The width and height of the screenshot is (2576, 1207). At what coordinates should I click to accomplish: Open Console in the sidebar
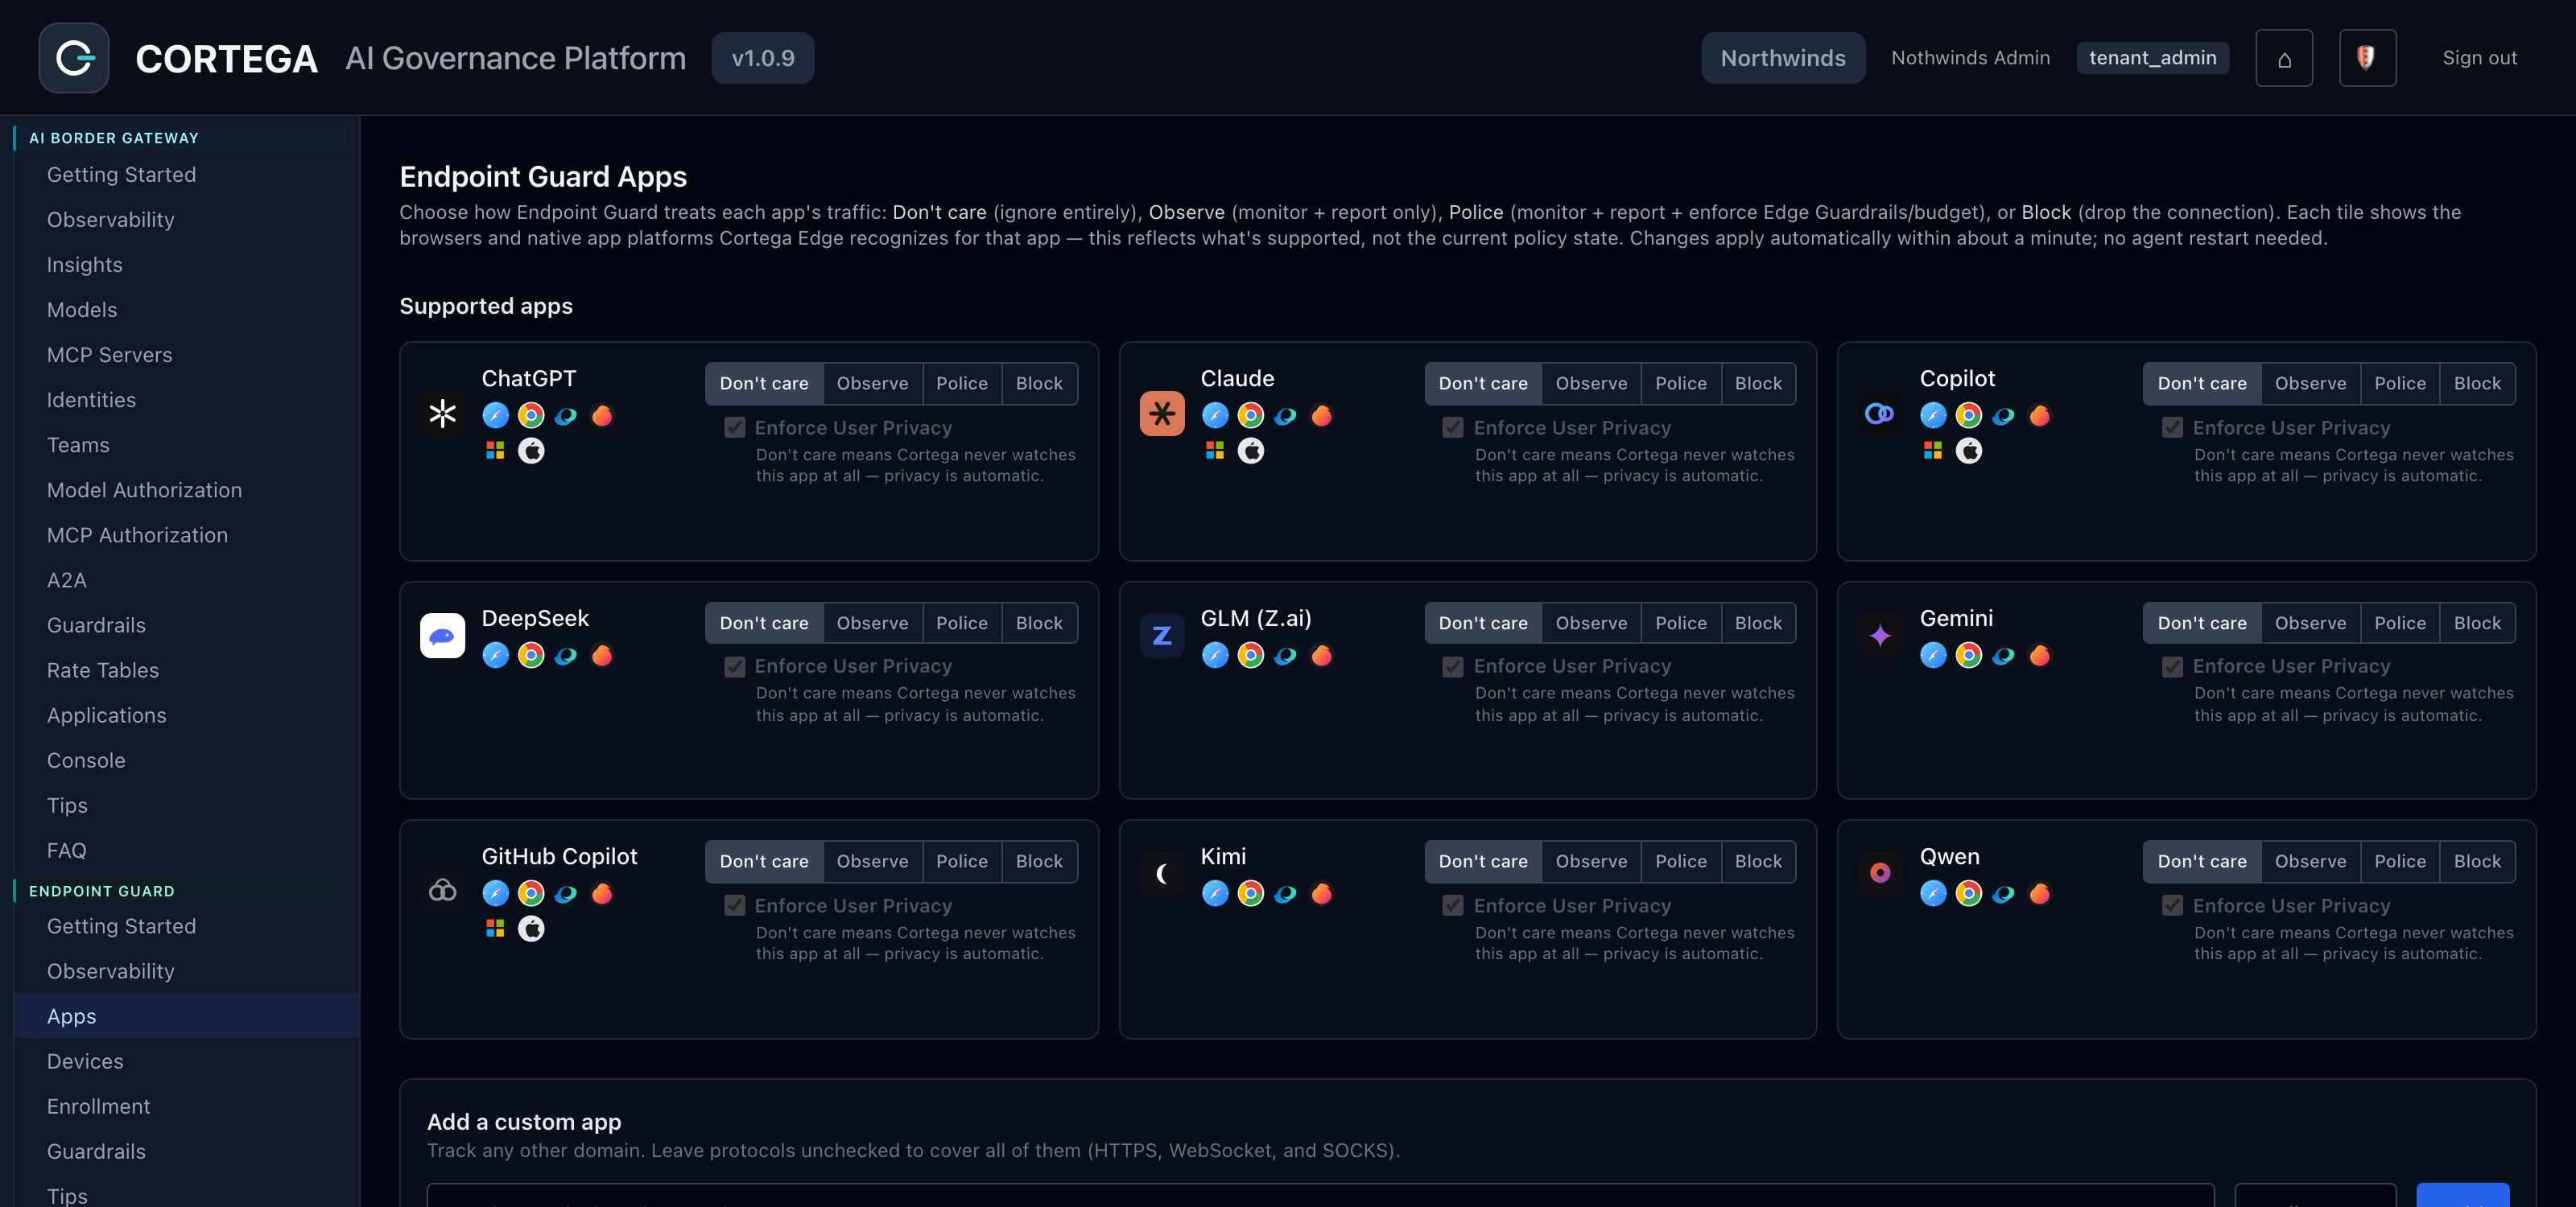(x=186, y=760)
